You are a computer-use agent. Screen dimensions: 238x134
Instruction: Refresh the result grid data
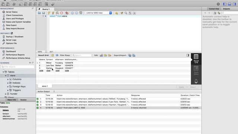57,55
